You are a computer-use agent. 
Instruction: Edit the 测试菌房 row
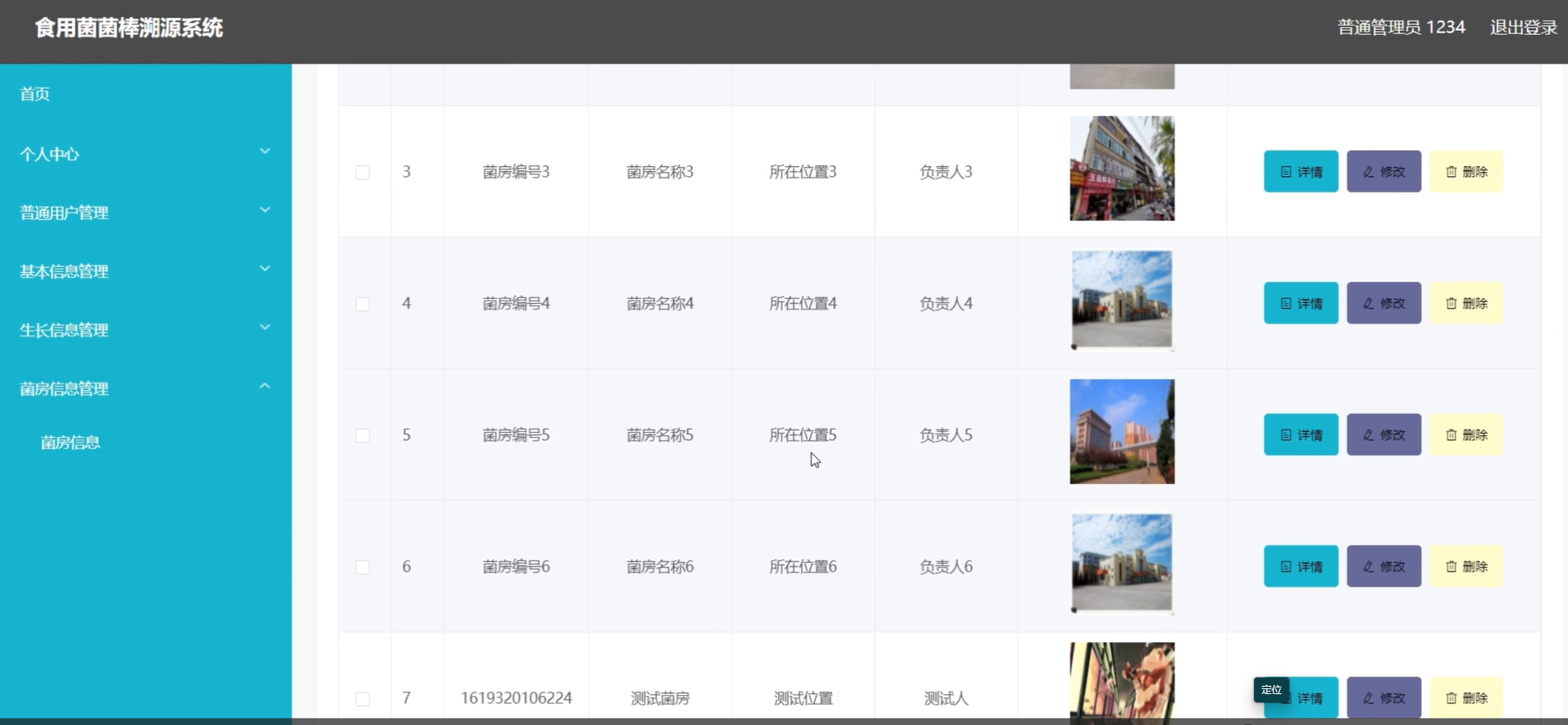point(1383,697)
